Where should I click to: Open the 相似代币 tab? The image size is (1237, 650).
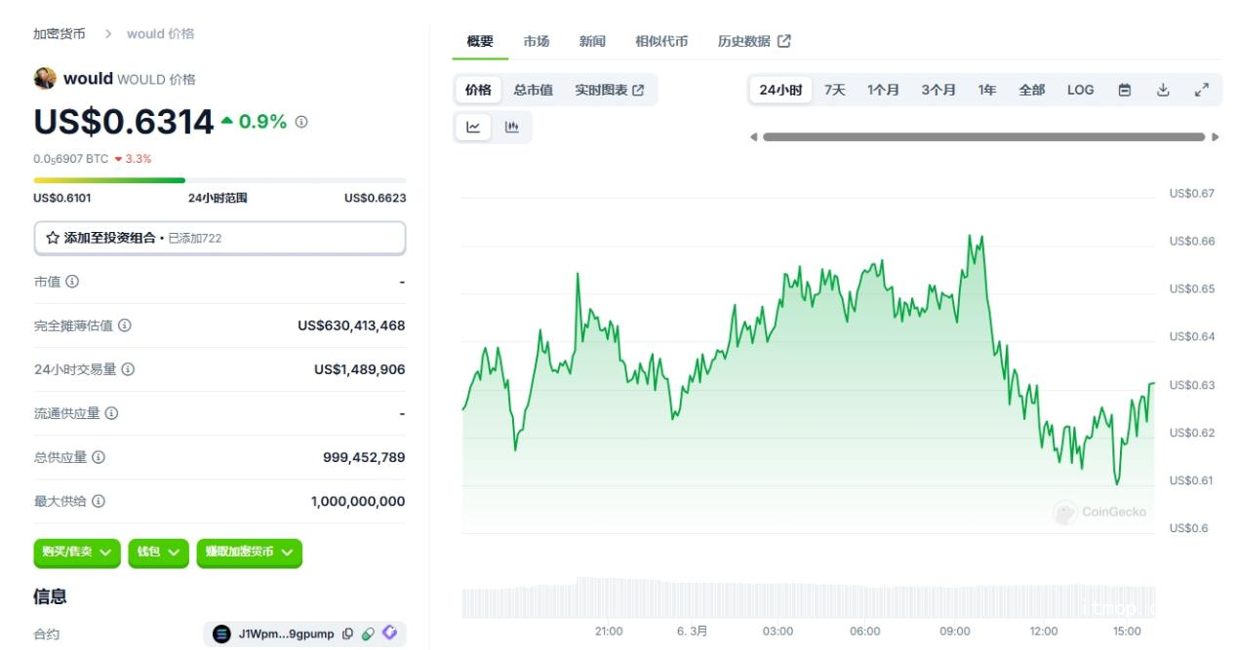point(661,41)
